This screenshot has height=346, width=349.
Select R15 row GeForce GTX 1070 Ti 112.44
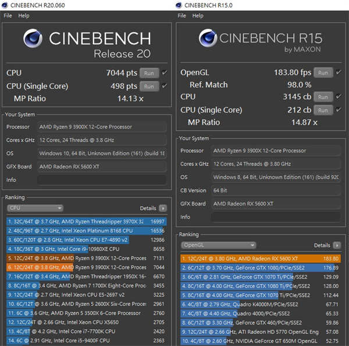pyautogui.click(x=261, y=295)
